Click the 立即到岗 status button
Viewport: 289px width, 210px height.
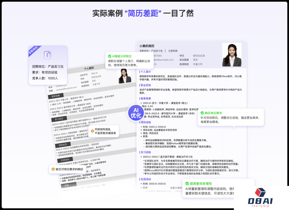click(173, 51)
